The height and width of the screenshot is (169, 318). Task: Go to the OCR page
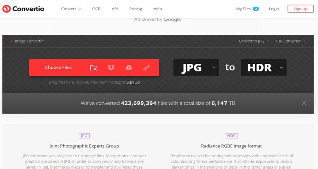(96, 9)
